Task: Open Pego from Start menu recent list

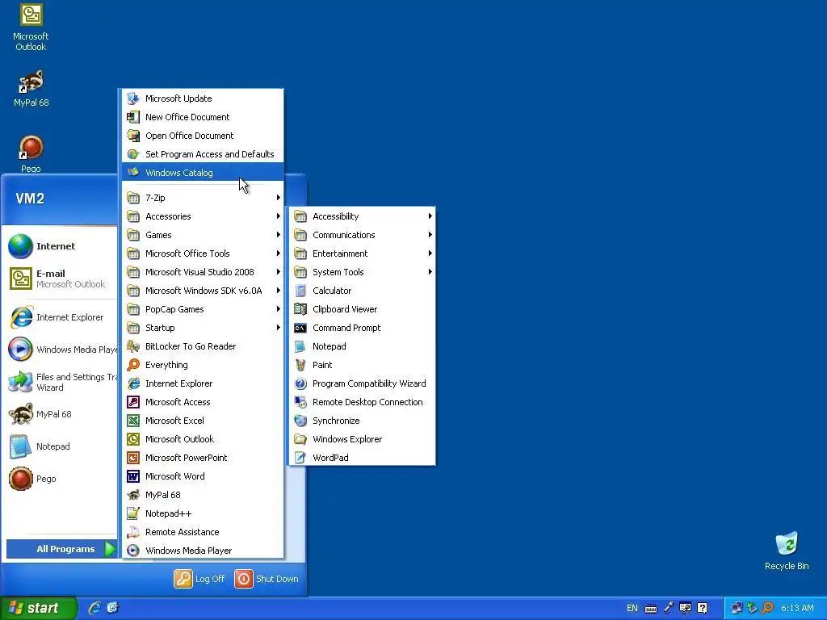Action: pos(61,479)
